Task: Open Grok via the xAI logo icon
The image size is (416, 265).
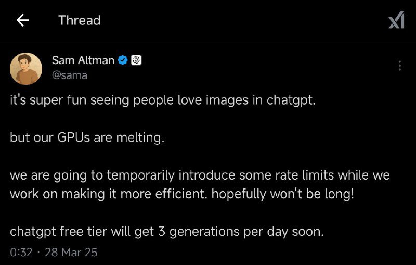Action: pos(396,20)
